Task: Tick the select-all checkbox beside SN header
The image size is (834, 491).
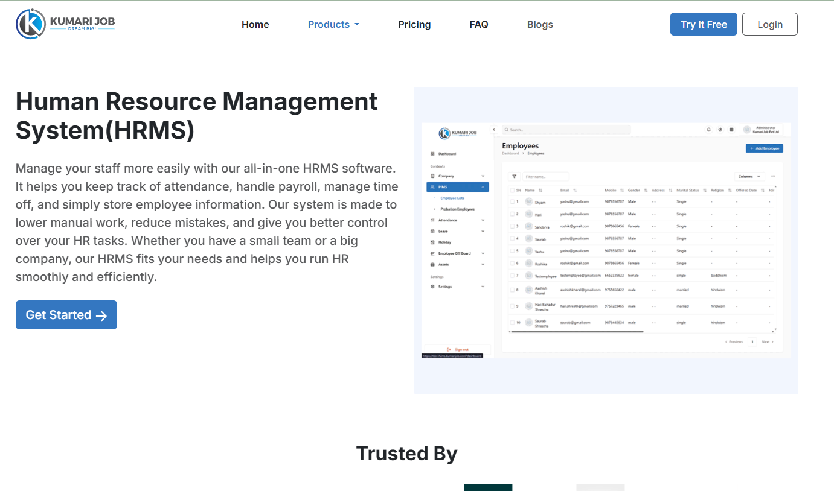Action: tap(512, 190)
